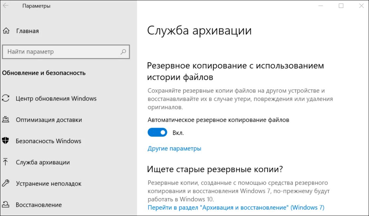Click the search magnifier icon

(123, 52)
